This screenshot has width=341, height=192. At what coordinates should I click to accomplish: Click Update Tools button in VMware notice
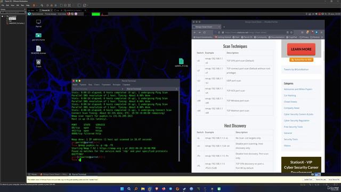[308, 180]
